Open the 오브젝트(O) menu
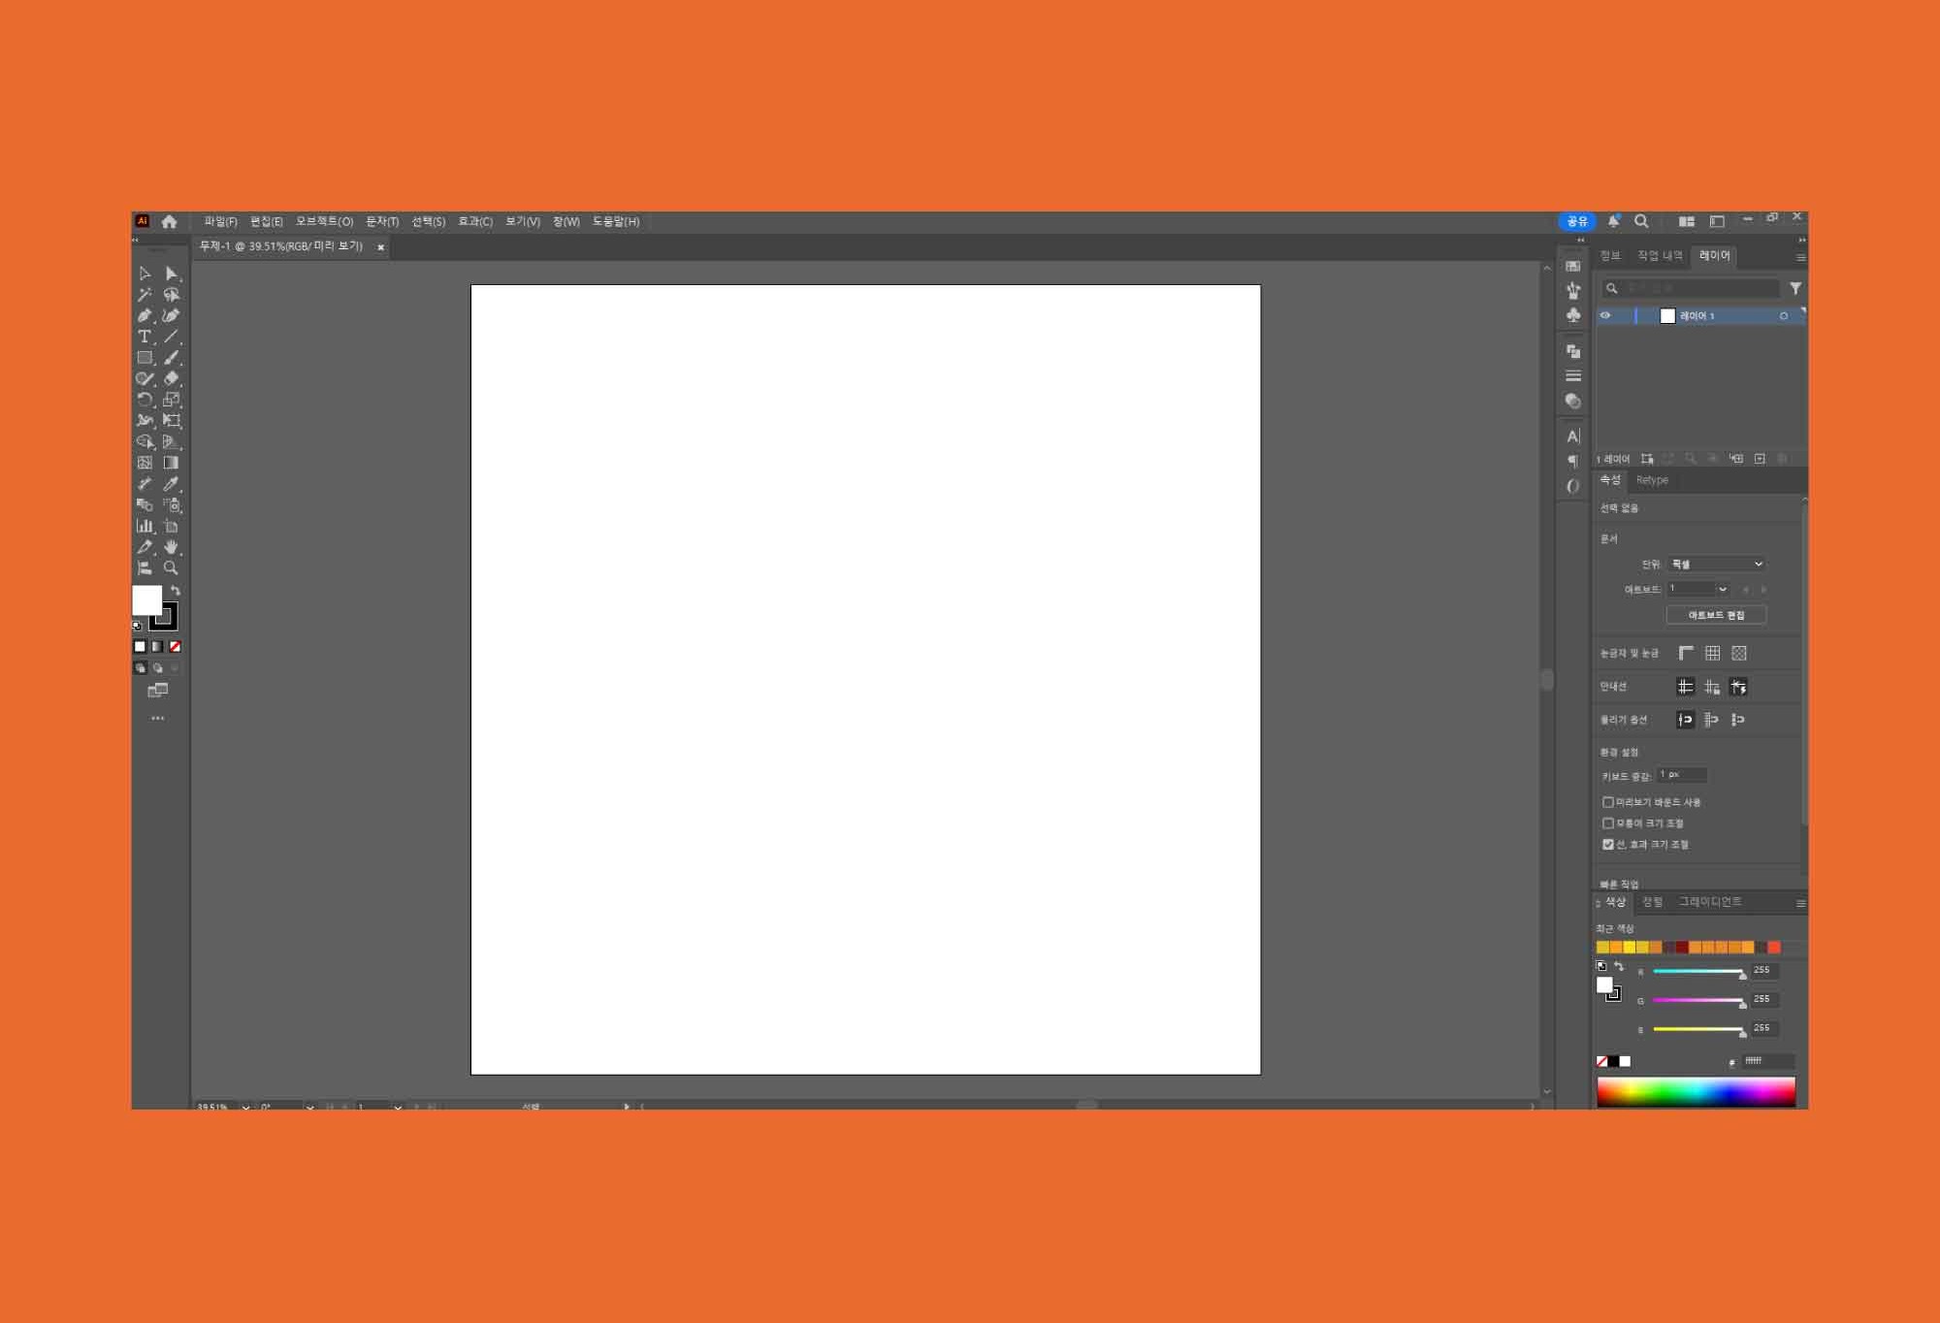Image resolution: width=1940 pixels, height=1323 pixels. [x=324, y=222]
